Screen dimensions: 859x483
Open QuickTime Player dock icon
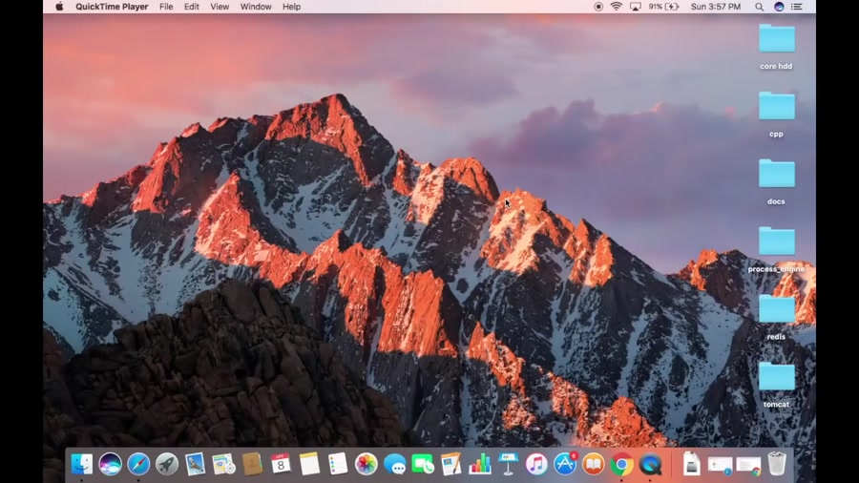point(651,464)
